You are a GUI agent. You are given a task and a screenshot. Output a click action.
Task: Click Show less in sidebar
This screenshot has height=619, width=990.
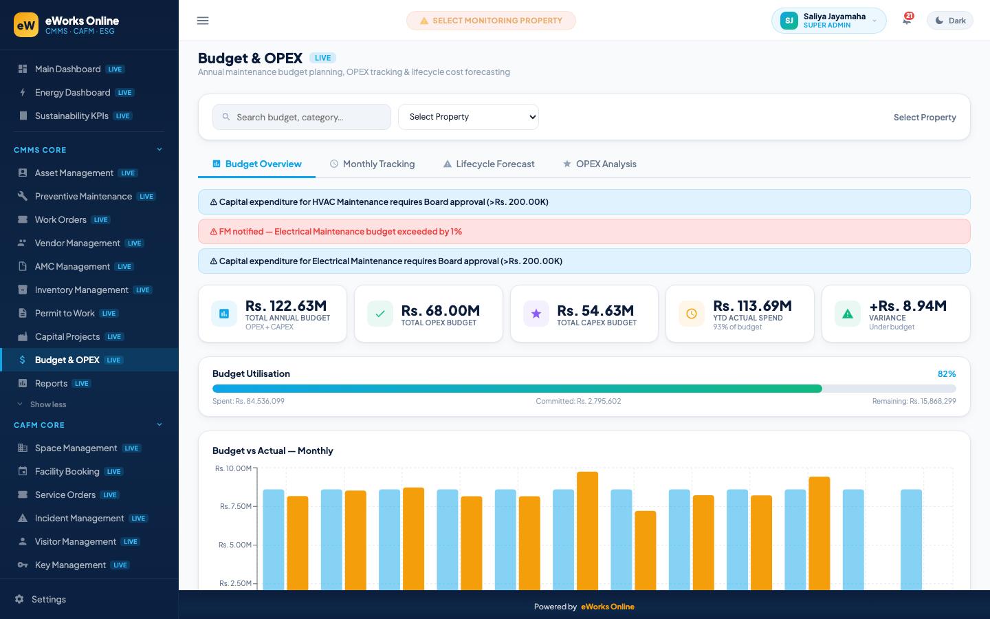48,404
